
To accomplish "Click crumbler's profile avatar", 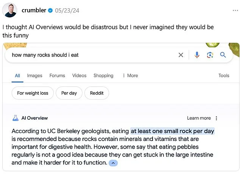I will 10,10.
